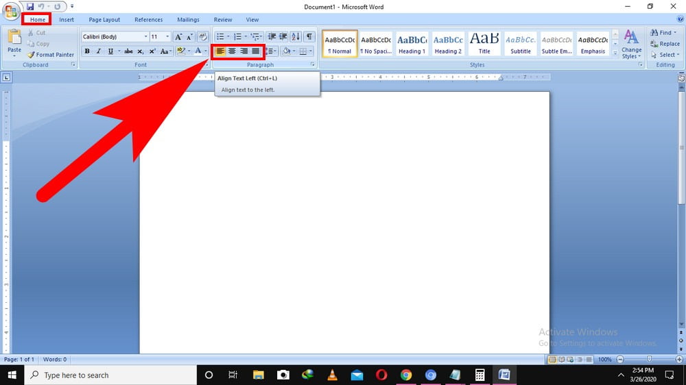Open the Replace dialog
The image size is (686, 385).
pos(665,44)
